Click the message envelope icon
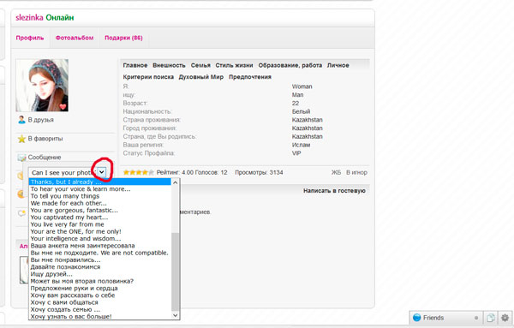514x328 pixels. pyautogui.click(x=21, y=158)
